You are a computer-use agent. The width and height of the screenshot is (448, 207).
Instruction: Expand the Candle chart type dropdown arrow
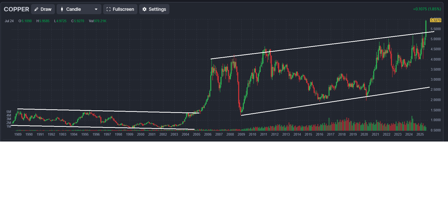(96, 9)
